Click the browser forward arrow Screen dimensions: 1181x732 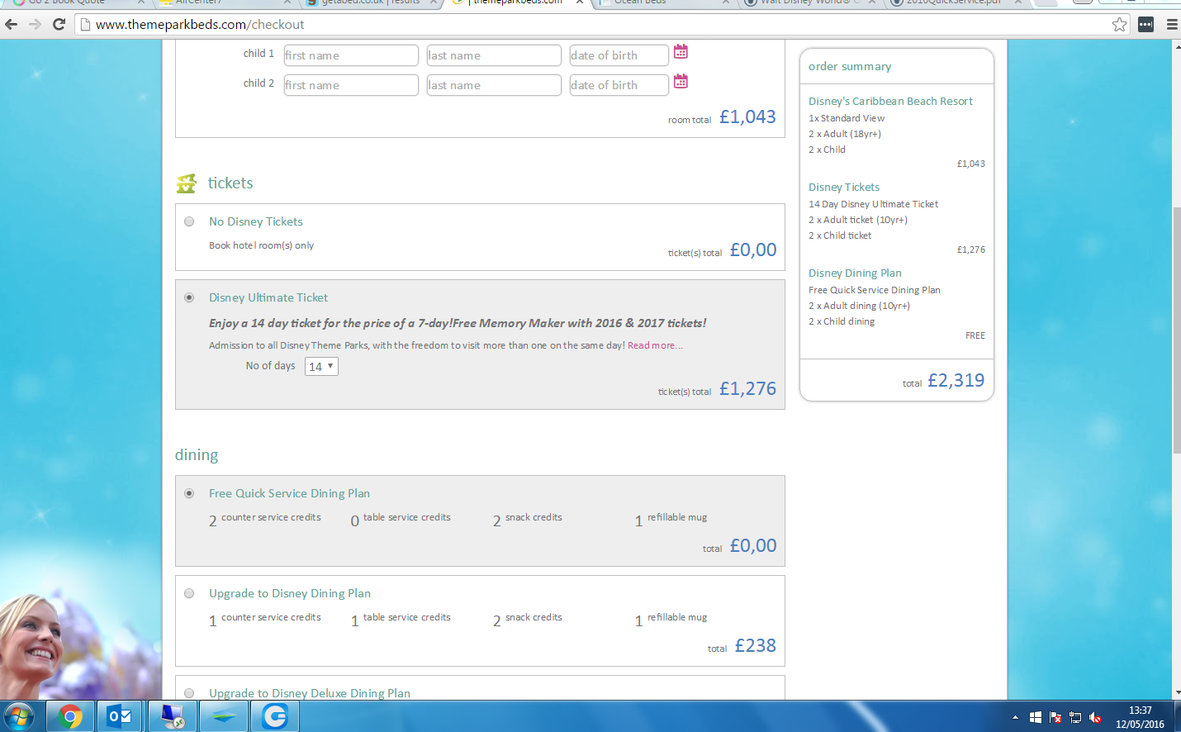coord(35,24)
